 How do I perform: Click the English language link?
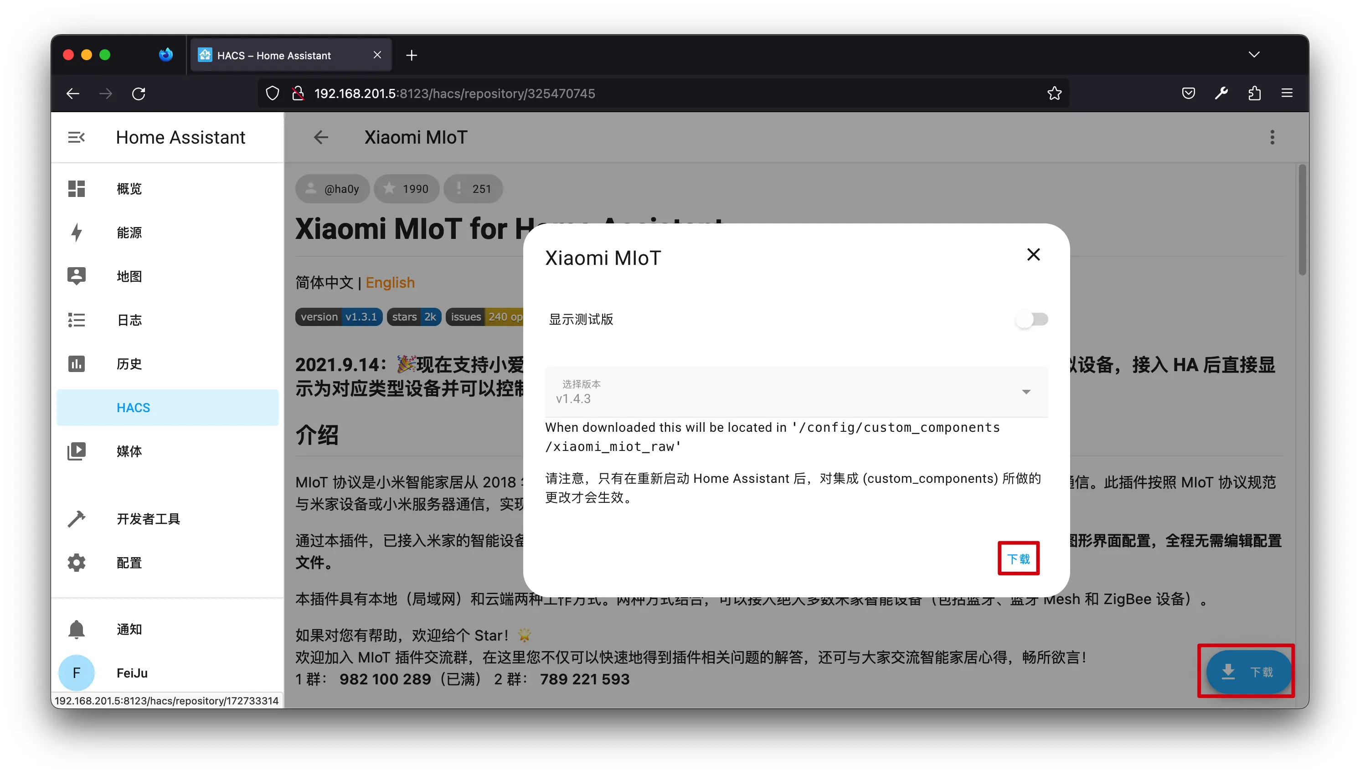point(390,283)
